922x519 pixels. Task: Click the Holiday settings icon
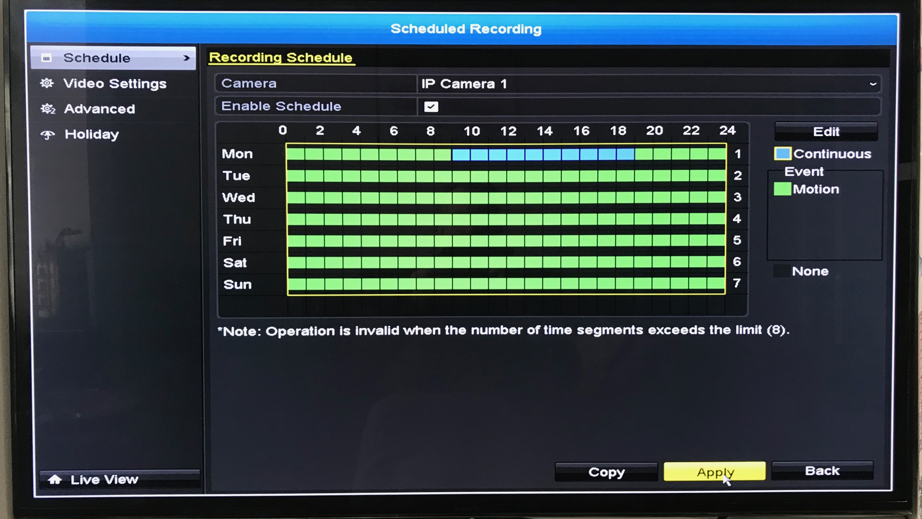point(49,134)
